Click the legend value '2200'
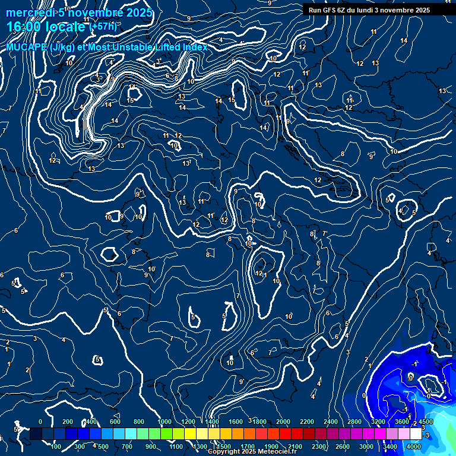The image size is (456, 456). 307,422
